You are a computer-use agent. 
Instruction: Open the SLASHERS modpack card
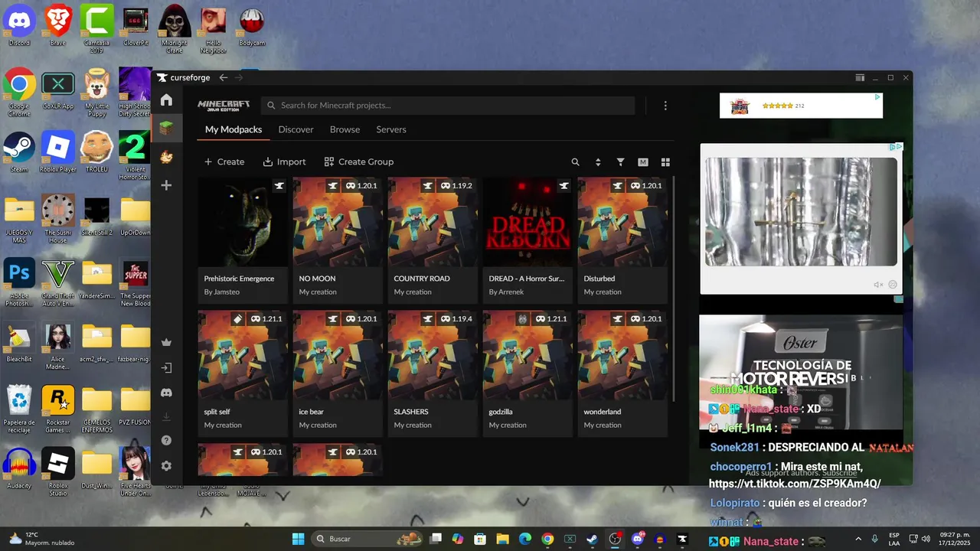(433, 373)
